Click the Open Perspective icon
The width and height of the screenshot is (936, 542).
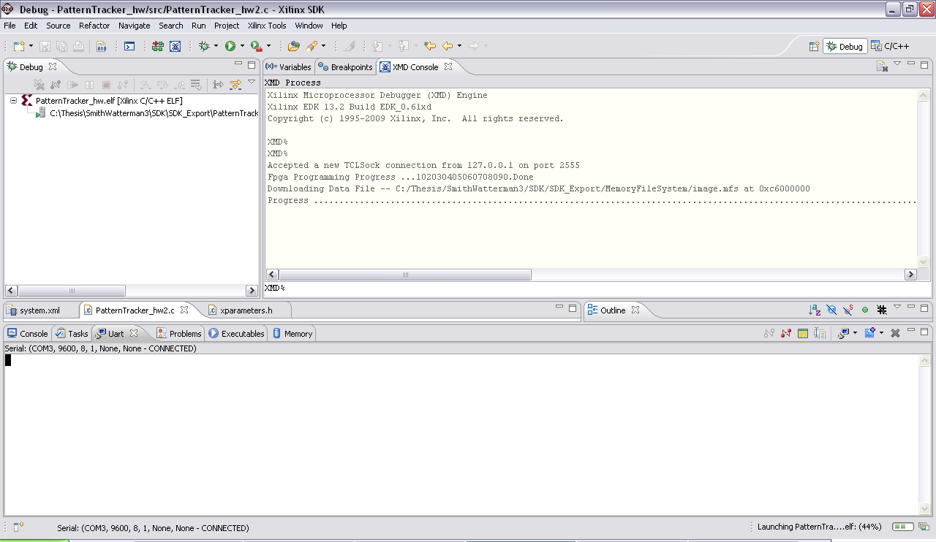point(814,46)
